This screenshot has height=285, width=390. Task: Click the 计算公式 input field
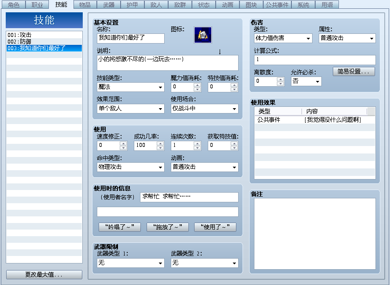click(x=315, y=60)
